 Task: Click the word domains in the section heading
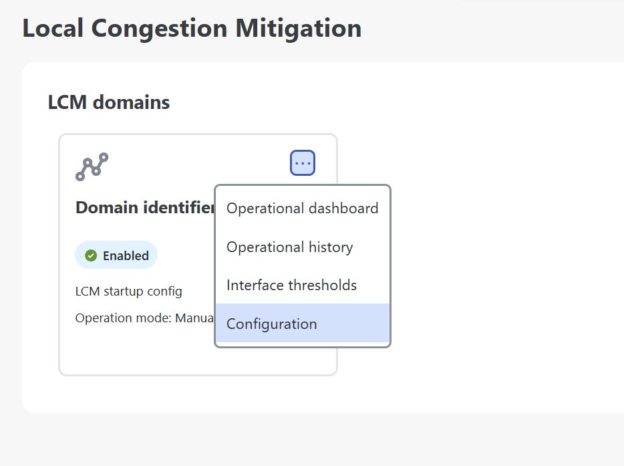tap(131, 102)
